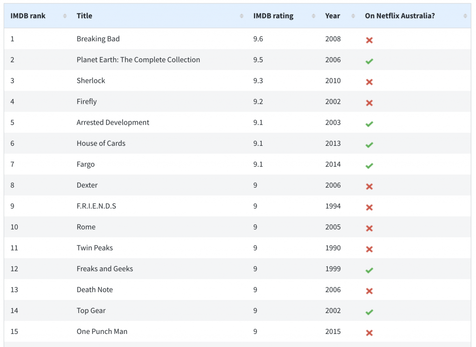Click Arrested Development's green checkmark
This screenshot has height=347, width=476.
tap(369, 124)
